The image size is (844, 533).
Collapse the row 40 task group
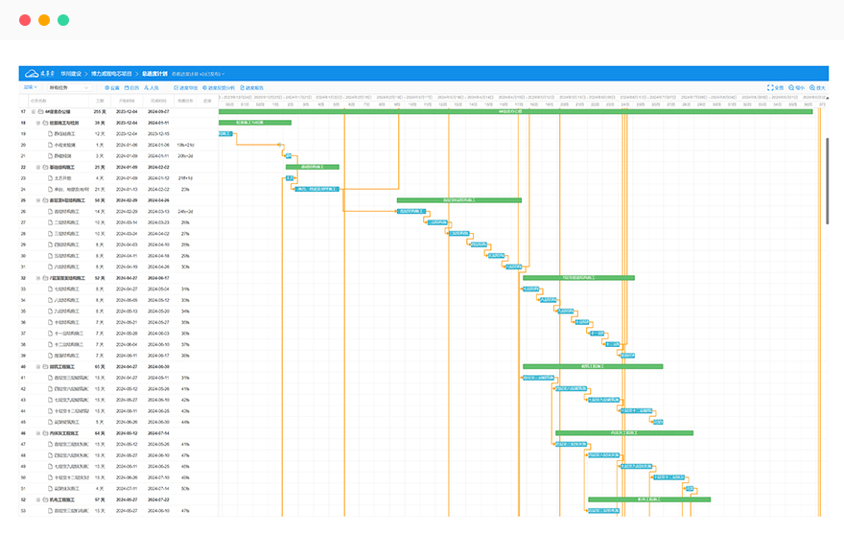pos(37,366)
